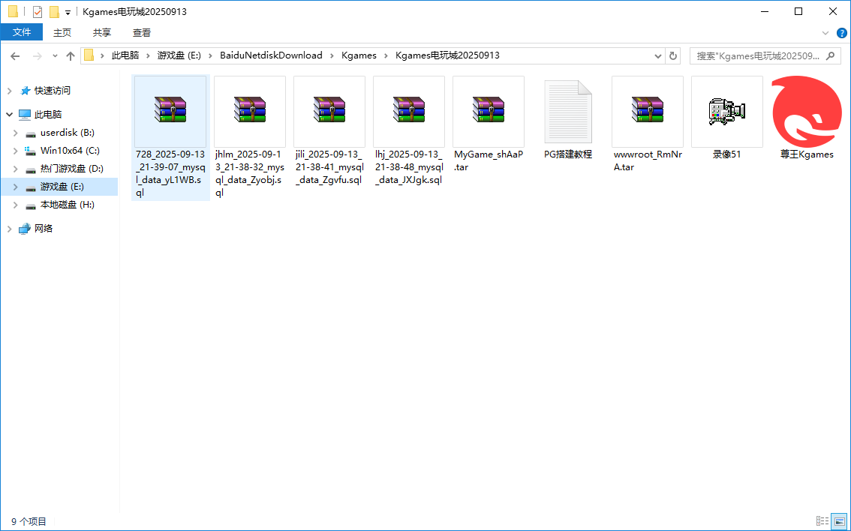Image resolution: width=851 pixels, height=531 pixels.
Task: Switch to details list view mode
Action: point(822,521)
